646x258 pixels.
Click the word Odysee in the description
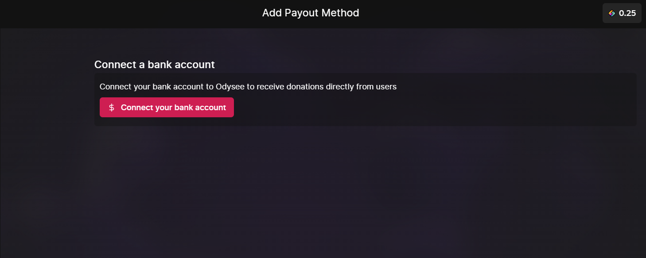(x=230, y=87)
